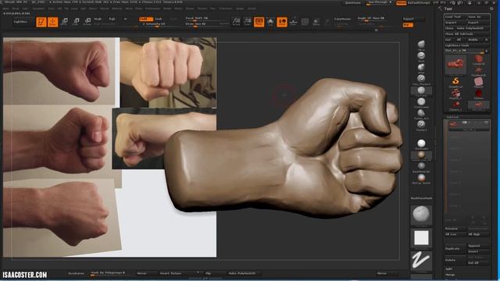Select the top Move brush sphere
The height and width of the screenshot is (281, 500).
[x=421, y=44]
